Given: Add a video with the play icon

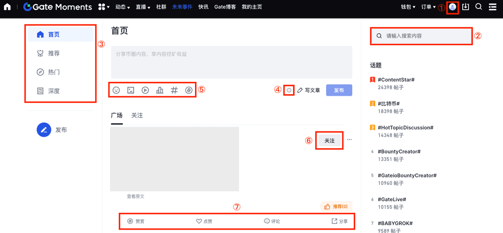Looking at the screenshot, I should (145, 90).
